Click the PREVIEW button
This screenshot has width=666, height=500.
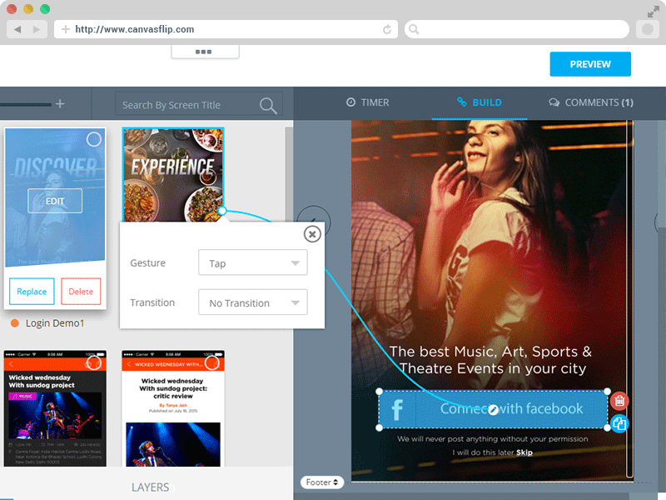pyautogui.click(x=590, y=63)
